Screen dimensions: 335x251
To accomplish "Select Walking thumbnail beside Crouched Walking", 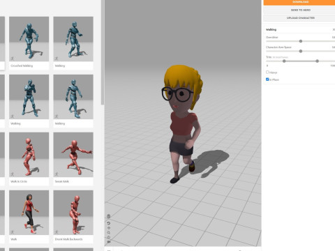I will [x=73, y=39].
